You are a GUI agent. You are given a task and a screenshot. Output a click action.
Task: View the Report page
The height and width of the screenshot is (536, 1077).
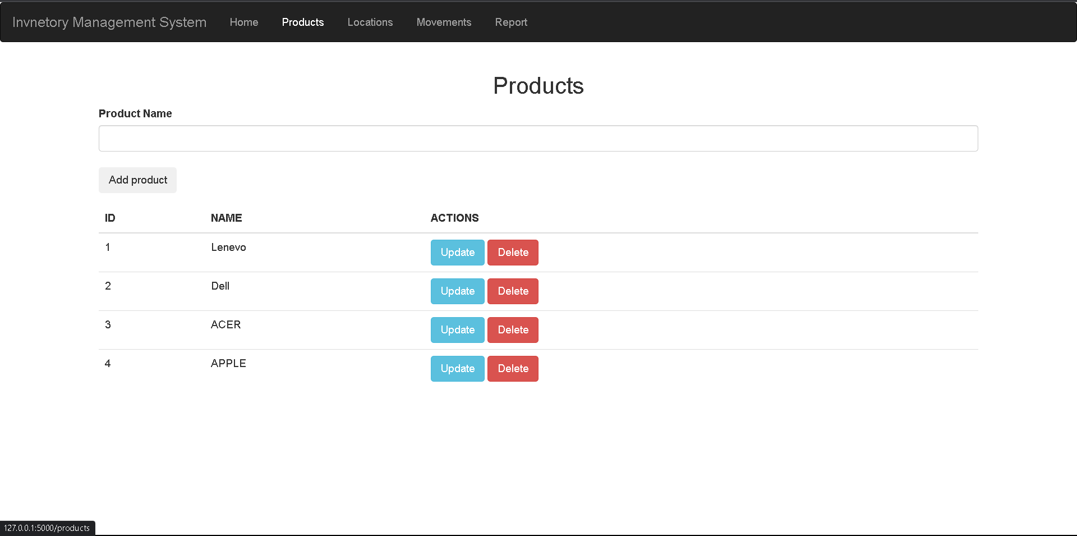511,22
